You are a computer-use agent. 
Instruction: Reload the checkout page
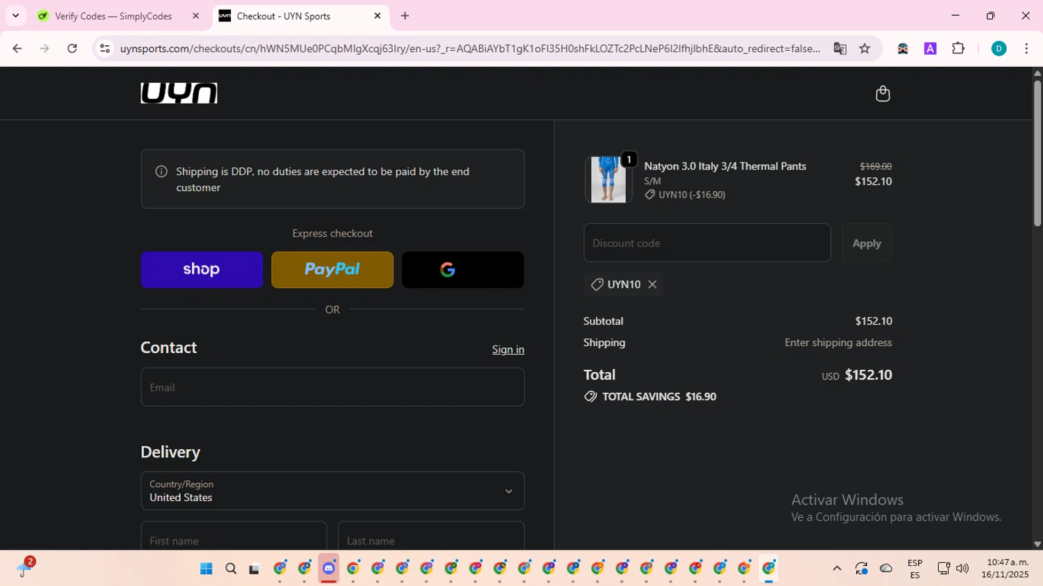point(72,49)
